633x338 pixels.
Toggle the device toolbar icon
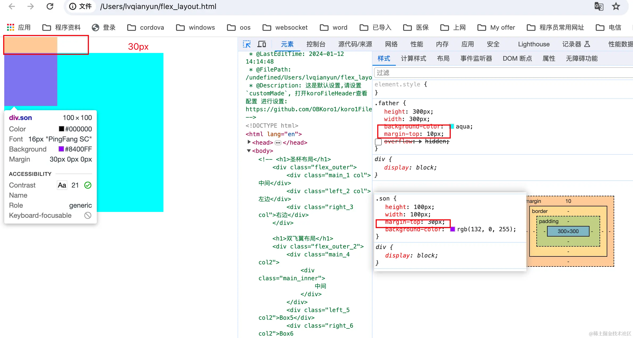click(x=262, y=44)
